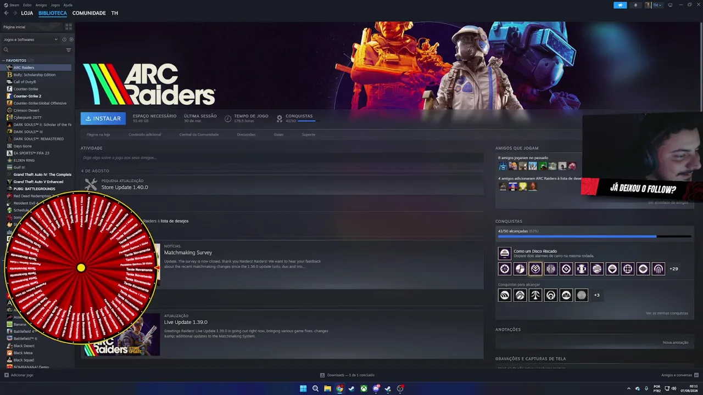Click the activity message input field
The height and width of the screenshot is (395, 703).
[x=282, y=158]
